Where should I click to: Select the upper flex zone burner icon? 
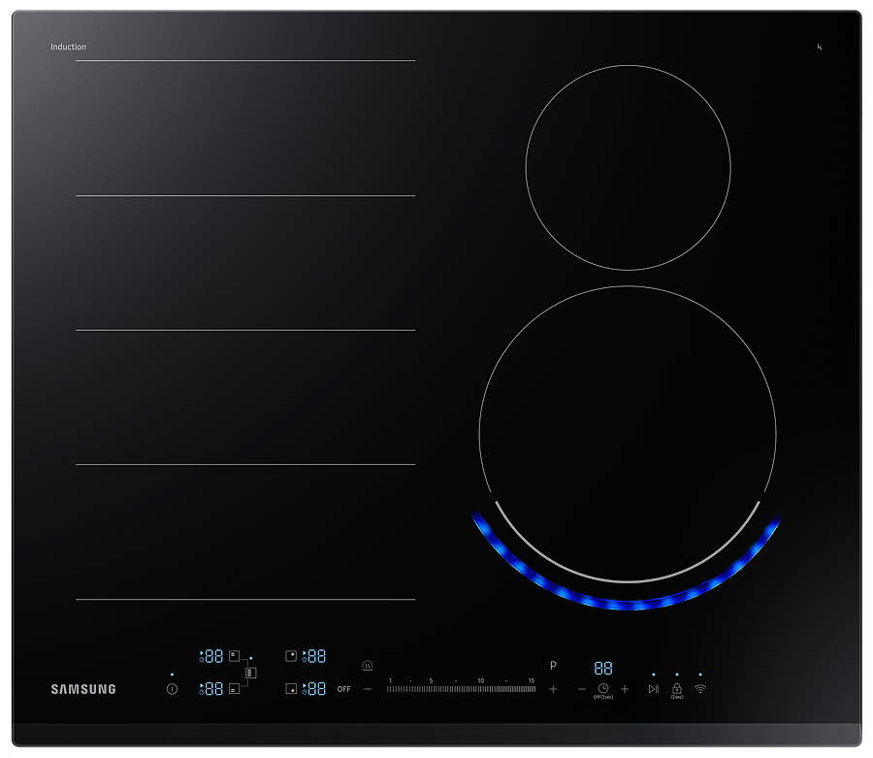click(x=234, y=657)
